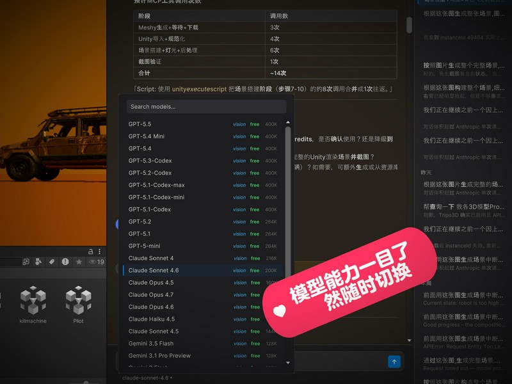The width and height of the screenshot is (512, 384).
Task: Open history chat with 'Good progress' preview
Action: 463,321
